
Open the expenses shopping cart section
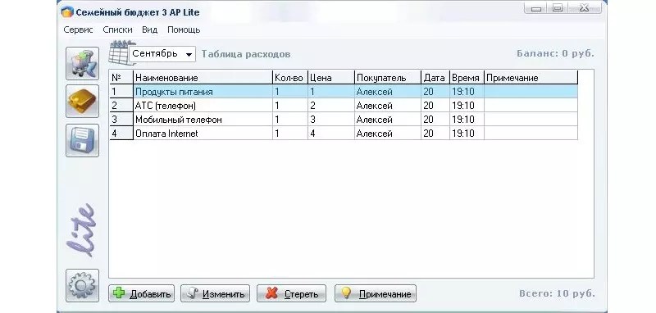tap(83, 64)
